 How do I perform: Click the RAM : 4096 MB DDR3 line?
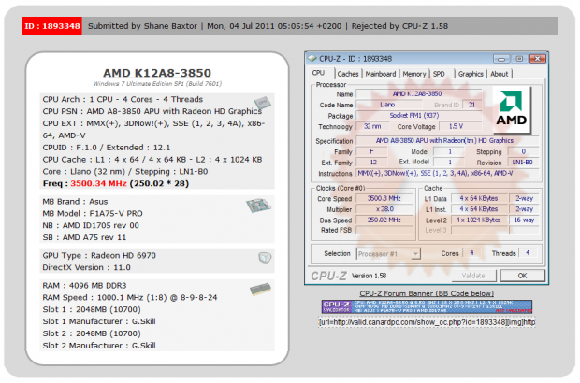coord(84,286)
